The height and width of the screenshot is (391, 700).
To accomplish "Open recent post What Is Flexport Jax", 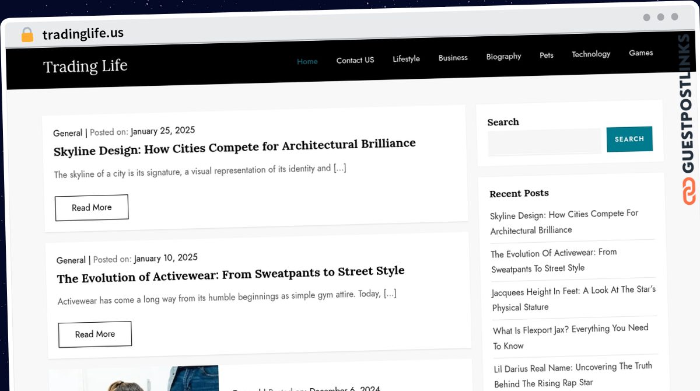I will click(570, 337).
